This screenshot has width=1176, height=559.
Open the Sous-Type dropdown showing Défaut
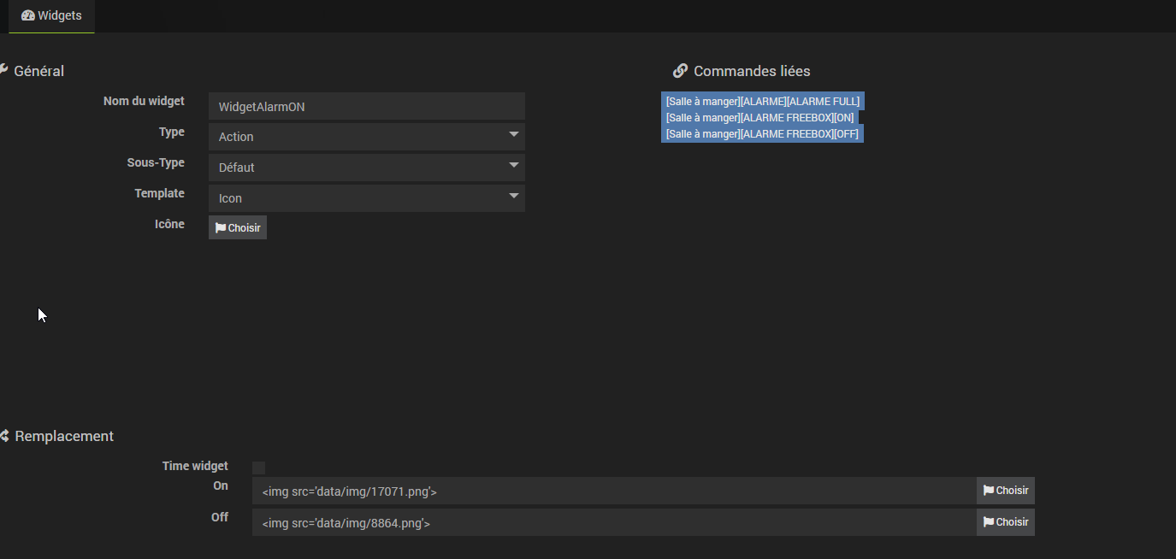coord(366,168)
